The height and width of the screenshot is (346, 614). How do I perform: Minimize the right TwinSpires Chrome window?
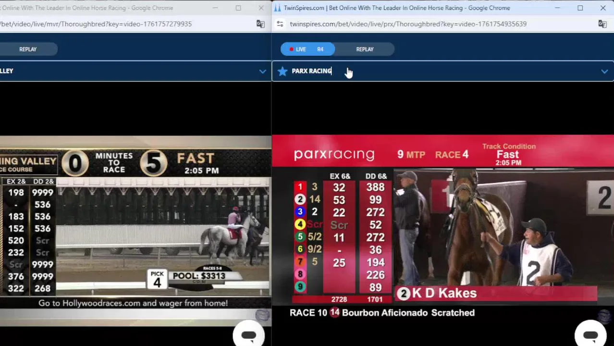pos(557,8)
